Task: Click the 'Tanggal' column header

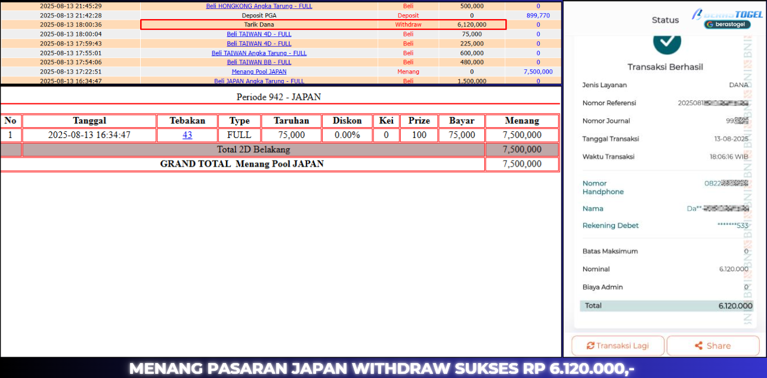Action: [x=89, y=121]
